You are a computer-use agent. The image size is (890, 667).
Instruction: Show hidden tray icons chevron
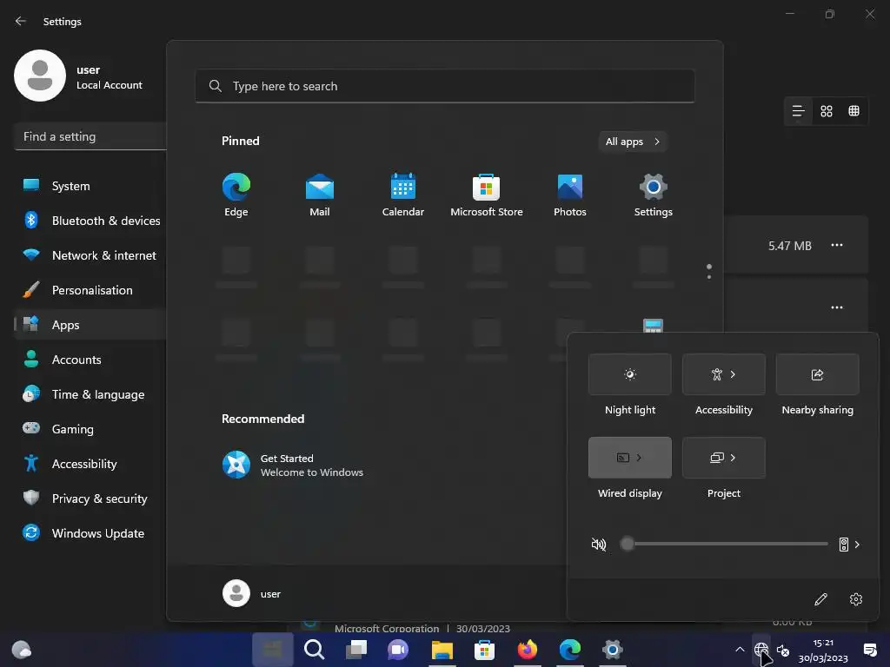[740, 650]
